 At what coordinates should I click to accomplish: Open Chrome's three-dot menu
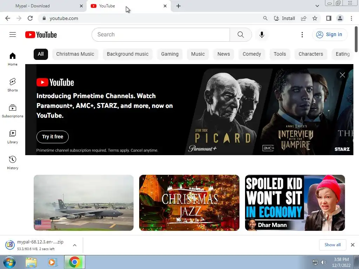351,18
